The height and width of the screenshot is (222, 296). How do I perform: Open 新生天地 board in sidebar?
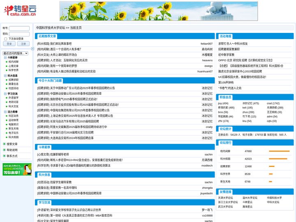(14, 129)
